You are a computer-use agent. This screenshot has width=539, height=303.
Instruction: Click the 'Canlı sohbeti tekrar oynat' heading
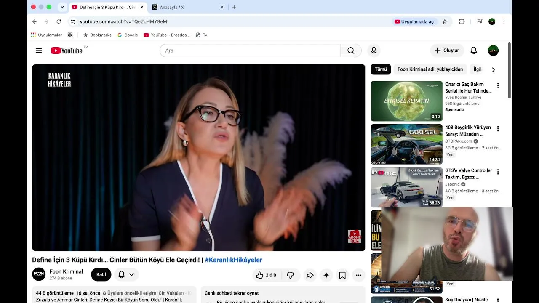(232, 293)
